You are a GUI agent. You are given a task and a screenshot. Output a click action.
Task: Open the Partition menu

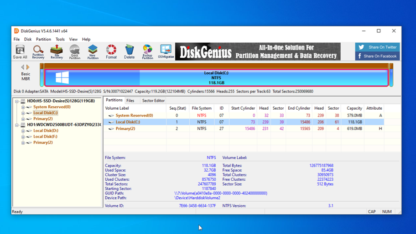point(43,39)
